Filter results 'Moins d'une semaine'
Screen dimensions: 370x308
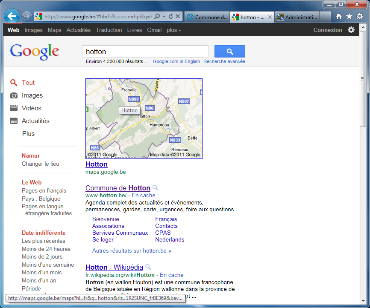pos(48,265)
